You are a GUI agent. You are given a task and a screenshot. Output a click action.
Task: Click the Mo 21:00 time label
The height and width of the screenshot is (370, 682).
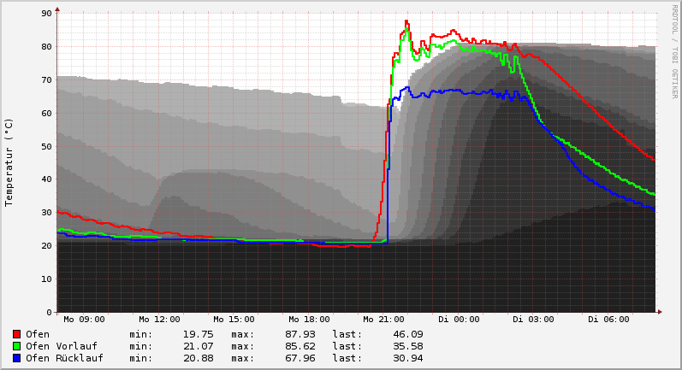384,320
